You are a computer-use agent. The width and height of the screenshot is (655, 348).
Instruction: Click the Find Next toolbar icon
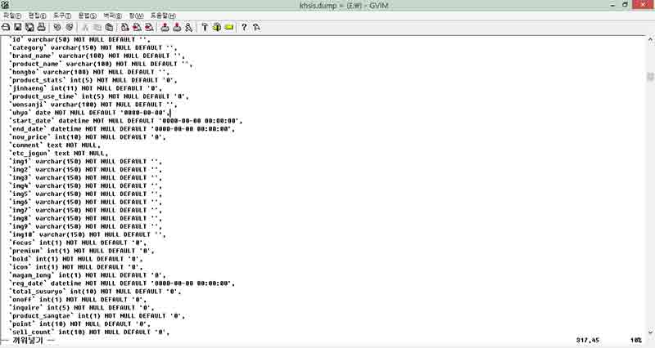pyautogui.click(x=137, y=27)
